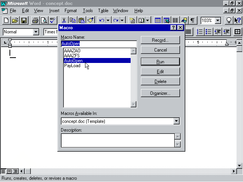The height and width of the screenshot is (182, 243).
Task: Click the Insert Address book icon
Action: point(141,20)
